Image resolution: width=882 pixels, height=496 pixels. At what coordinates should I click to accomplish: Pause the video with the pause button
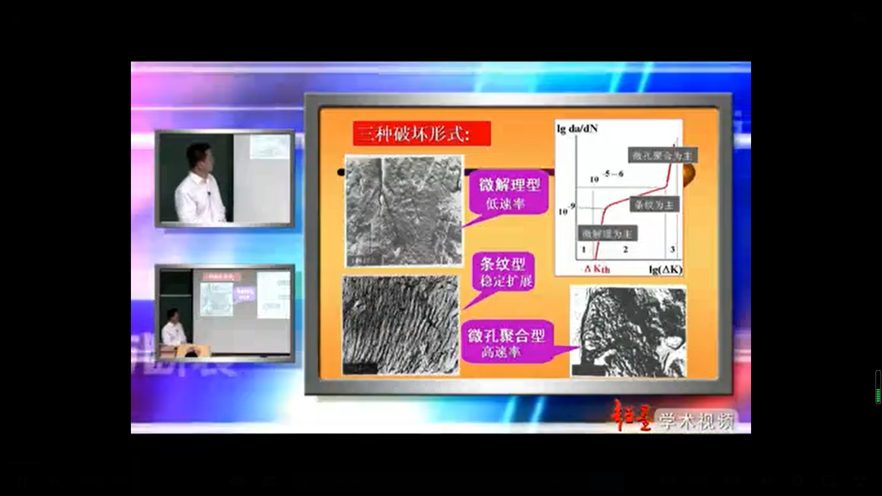pos(22,481)
